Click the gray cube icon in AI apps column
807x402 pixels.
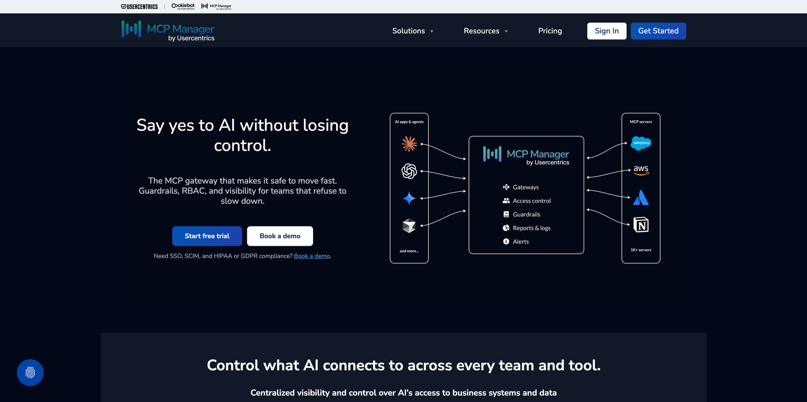point(409,226)
